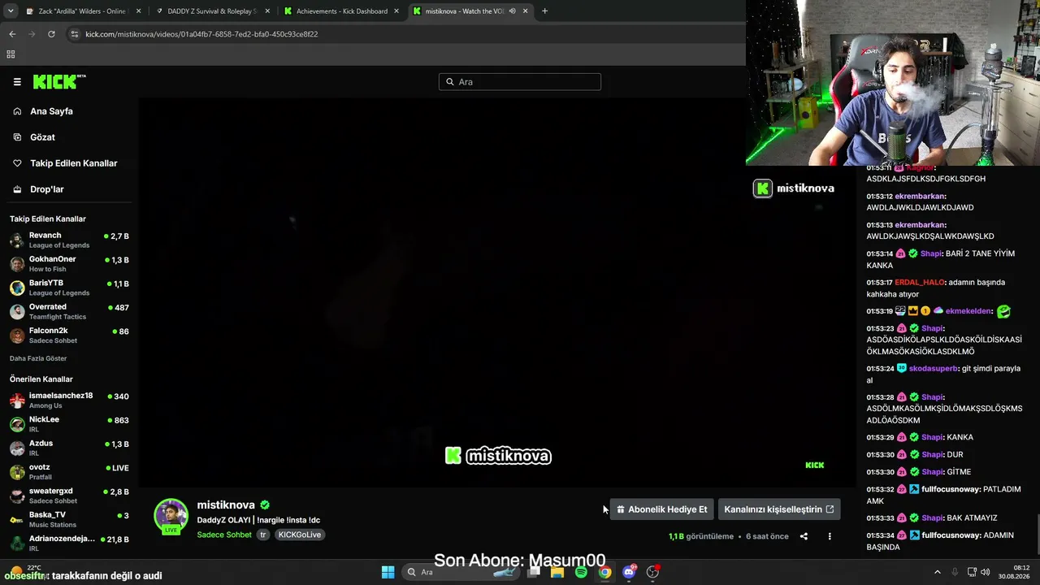
Task: Reload the page
Action: coord(51,34)
